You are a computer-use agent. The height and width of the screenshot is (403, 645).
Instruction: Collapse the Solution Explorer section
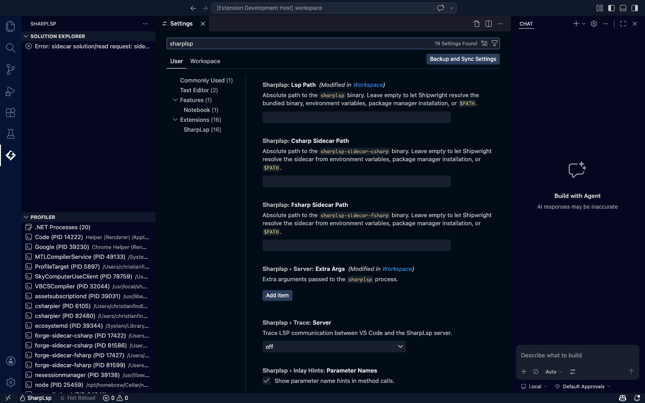[26, 36]
